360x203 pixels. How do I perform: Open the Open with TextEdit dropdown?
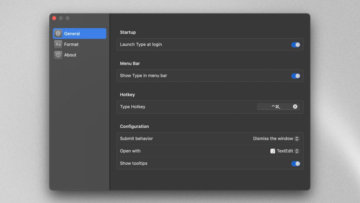click(x=285, y=151)
